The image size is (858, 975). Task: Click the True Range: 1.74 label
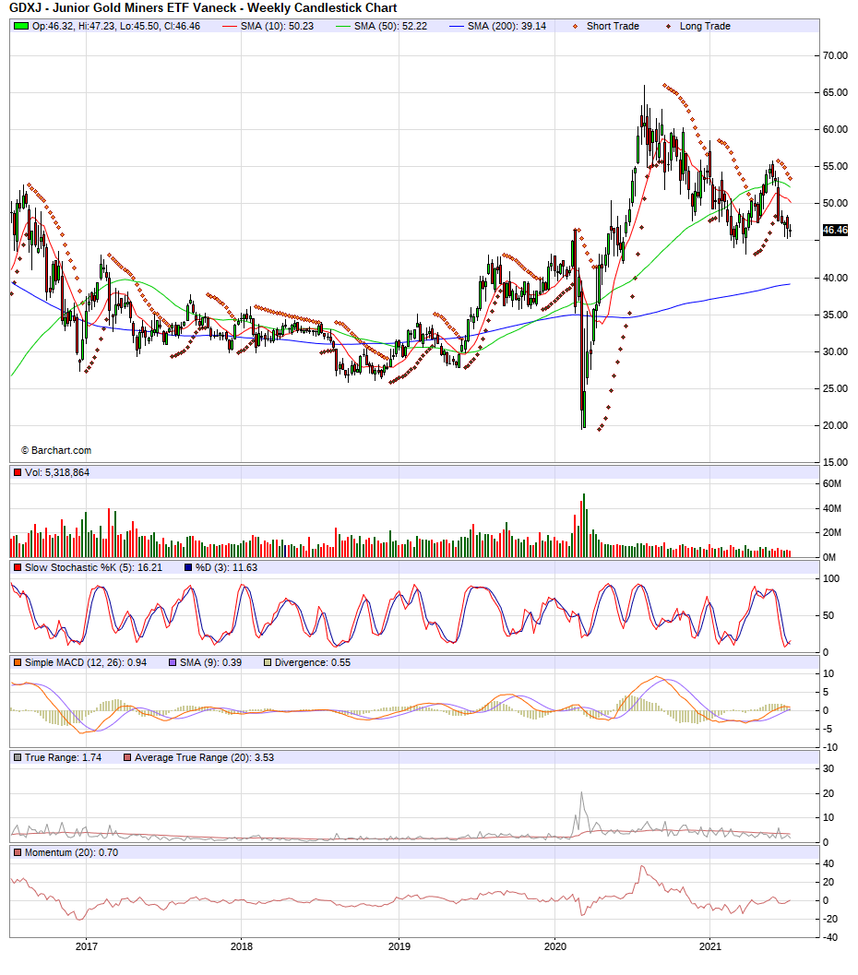[x=63, y=758]
